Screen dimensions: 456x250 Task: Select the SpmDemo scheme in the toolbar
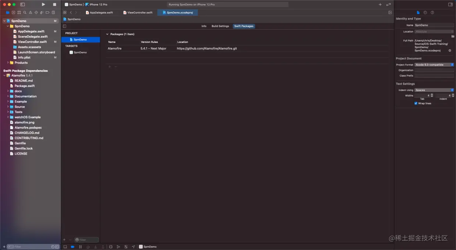click(73, 4)
